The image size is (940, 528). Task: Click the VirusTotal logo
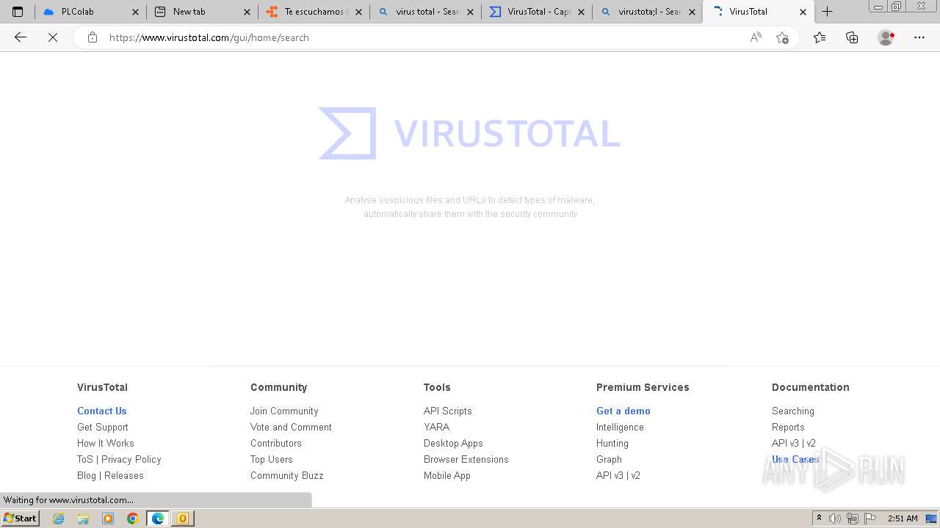[x=470, y=133]
